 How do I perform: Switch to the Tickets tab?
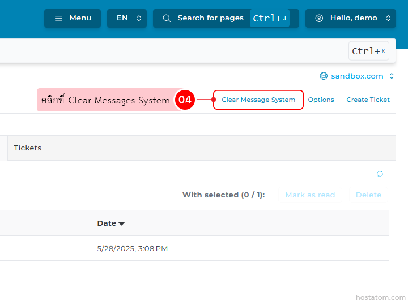tap(28, 148)
